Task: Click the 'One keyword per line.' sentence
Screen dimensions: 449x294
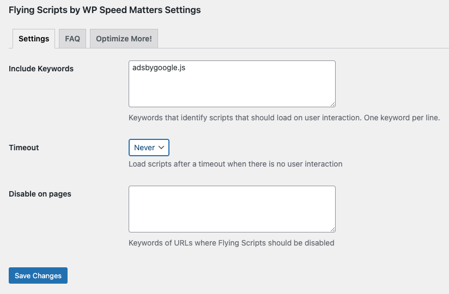Action: click(x=402, y=118)
